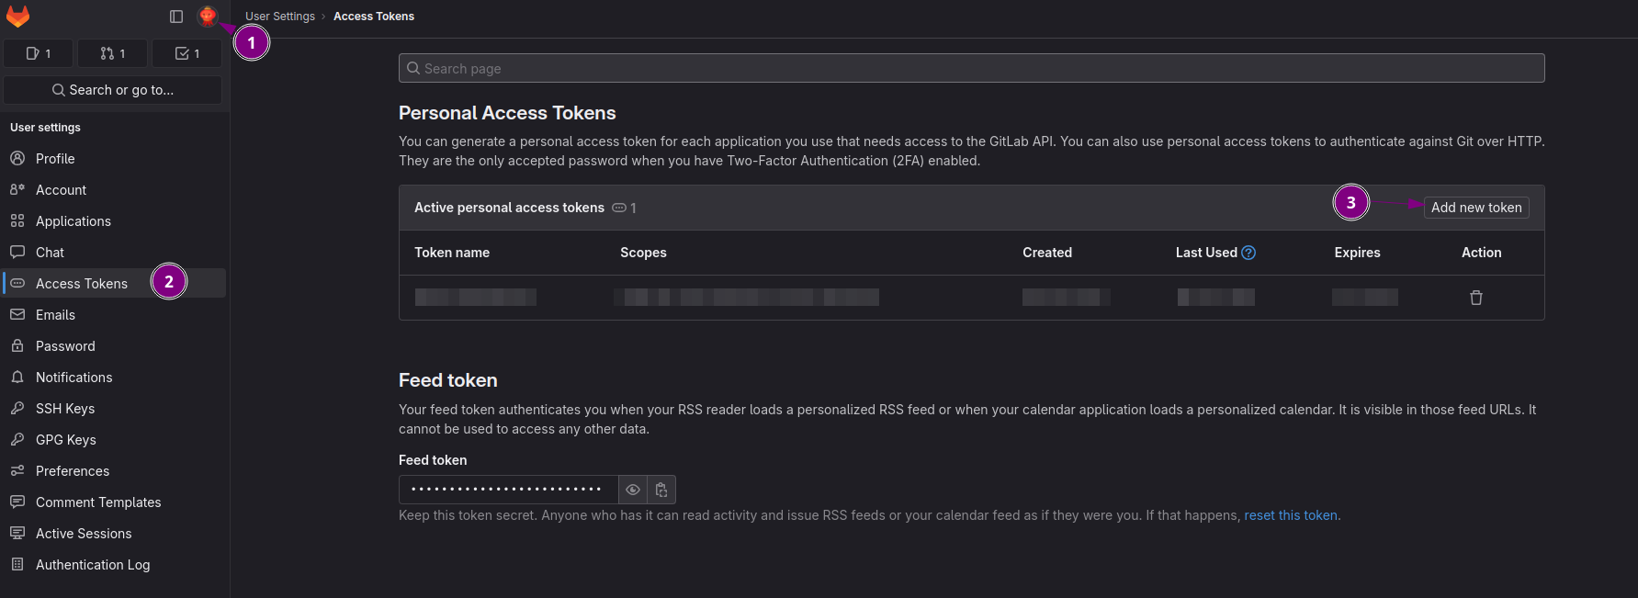1638x598 pixels.
Task: Open the Preferences settings page
Action: pyautogui.click(x=73, y=471)
